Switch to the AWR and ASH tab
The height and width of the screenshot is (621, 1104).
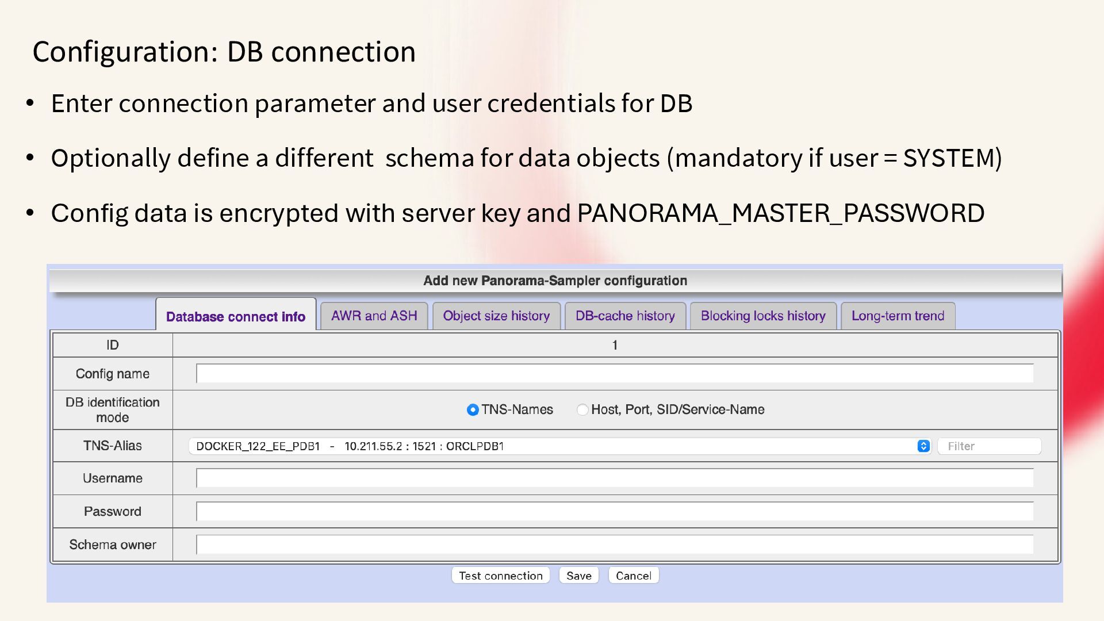pos(374,316)
